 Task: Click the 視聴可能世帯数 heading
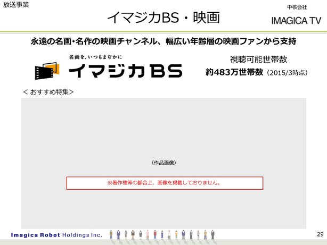click(x=258, y=60)
